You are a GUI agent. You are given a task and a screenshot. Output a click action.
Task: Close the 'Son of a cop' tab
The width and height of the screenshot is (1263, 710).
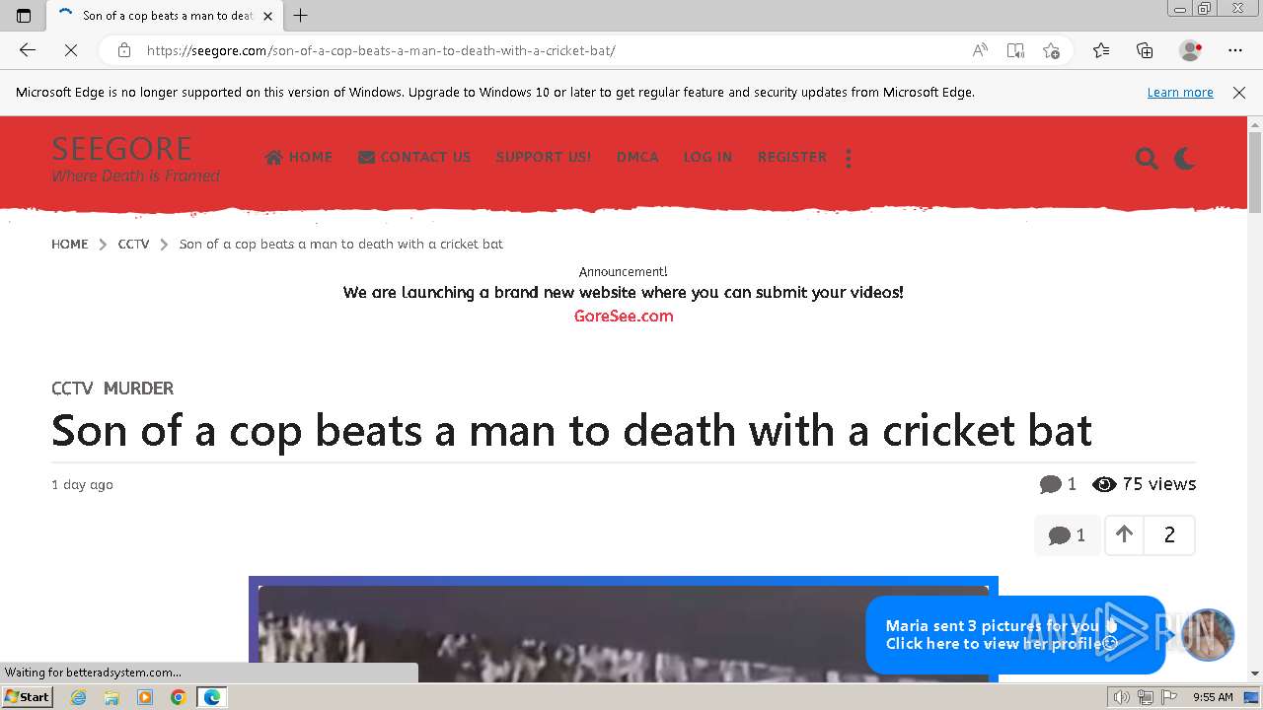click(x=267, y=16)
